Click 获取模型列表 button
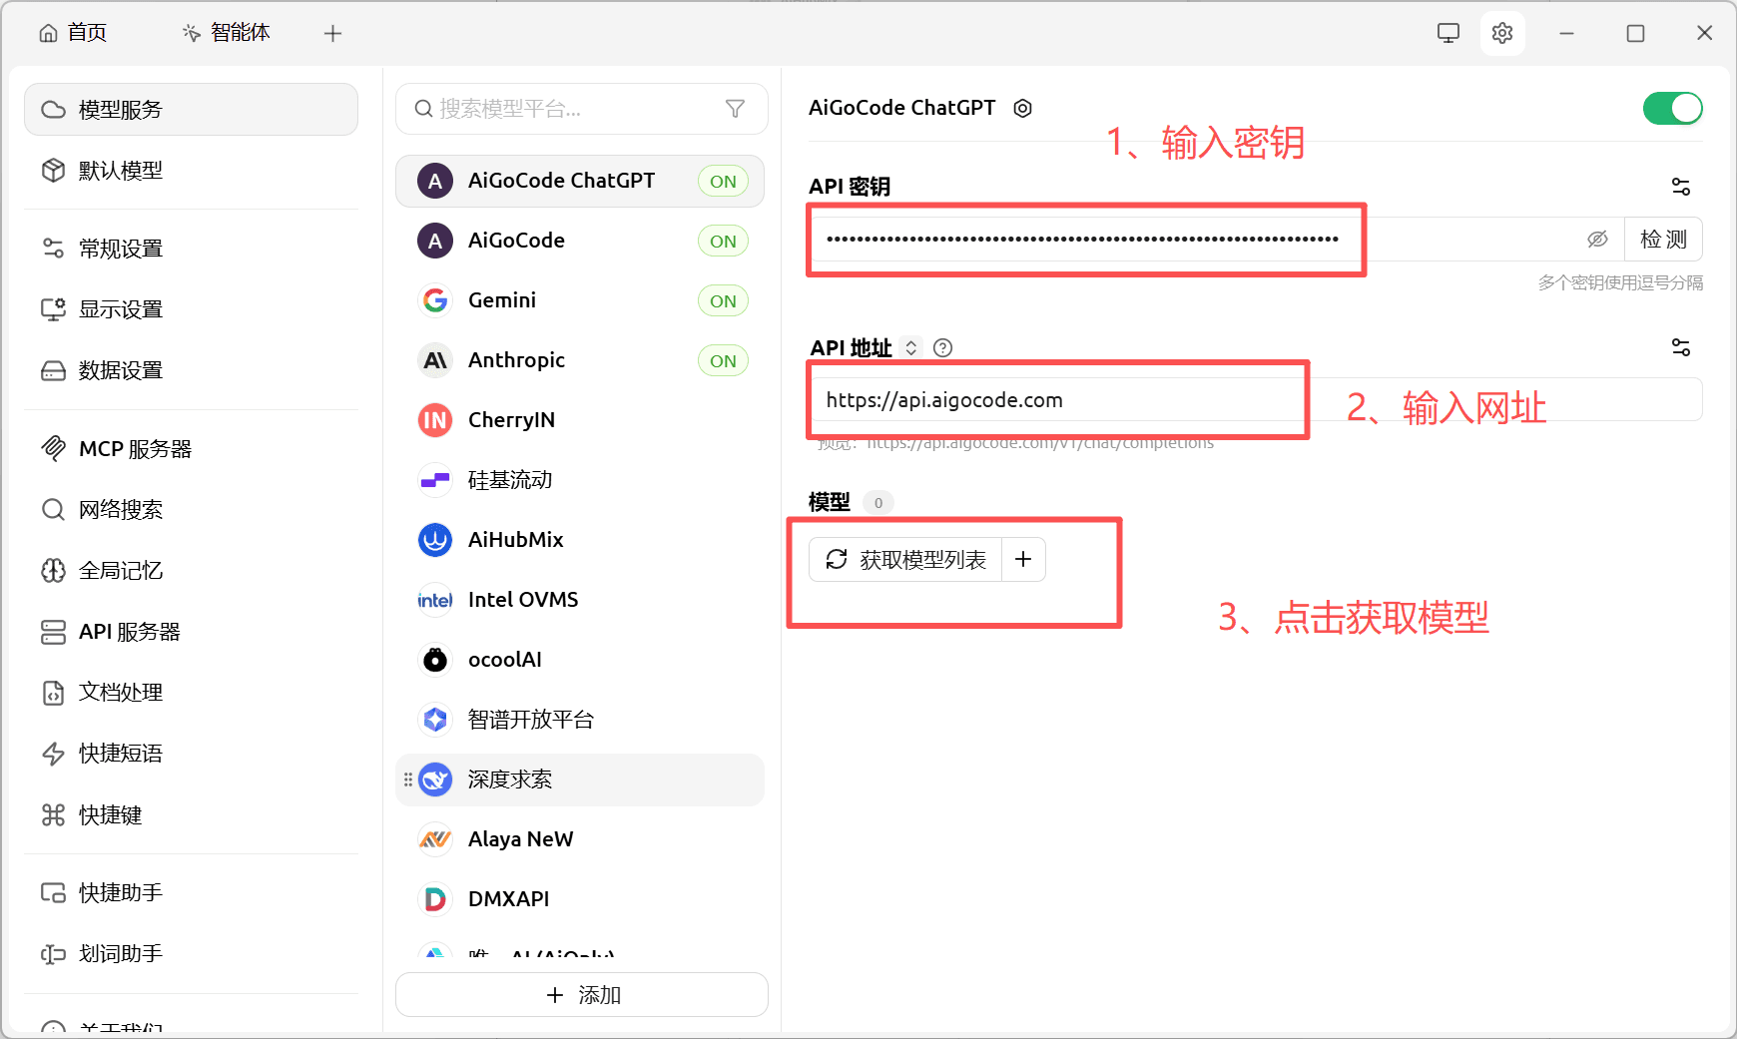This screenshot has width=1737, height=1039. click(905, 560)
